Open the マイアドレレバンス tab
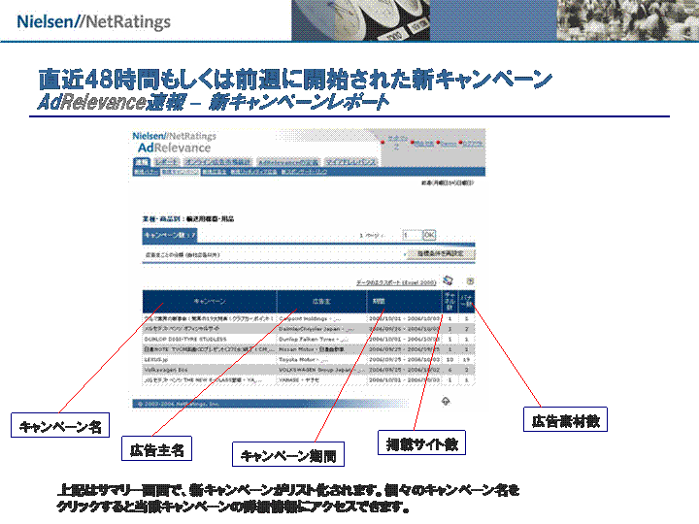Viewport: 699px width, 524px height. (x=350, y=162)
